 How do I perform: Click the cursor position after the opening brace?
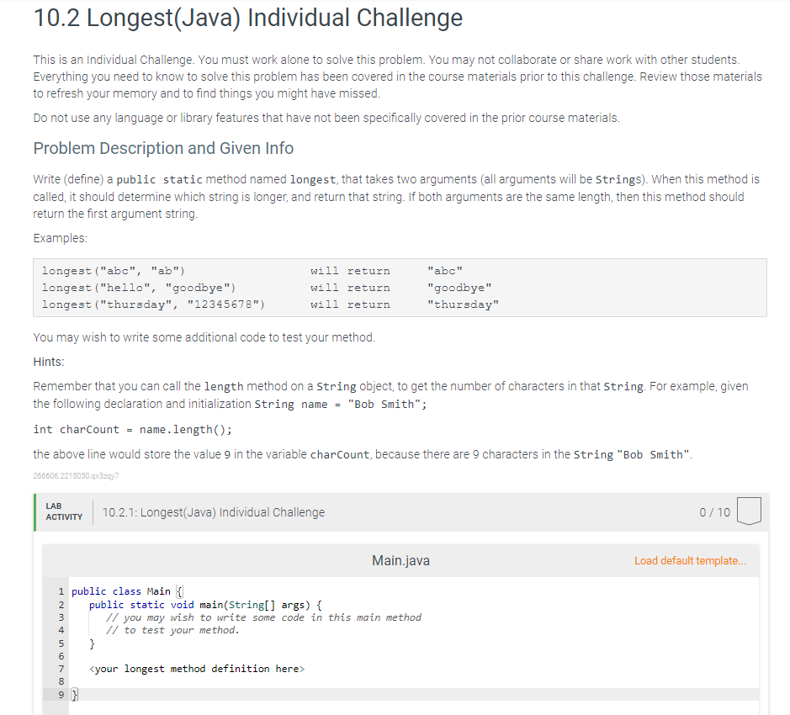pyautogui.click(x=181, y=591)
